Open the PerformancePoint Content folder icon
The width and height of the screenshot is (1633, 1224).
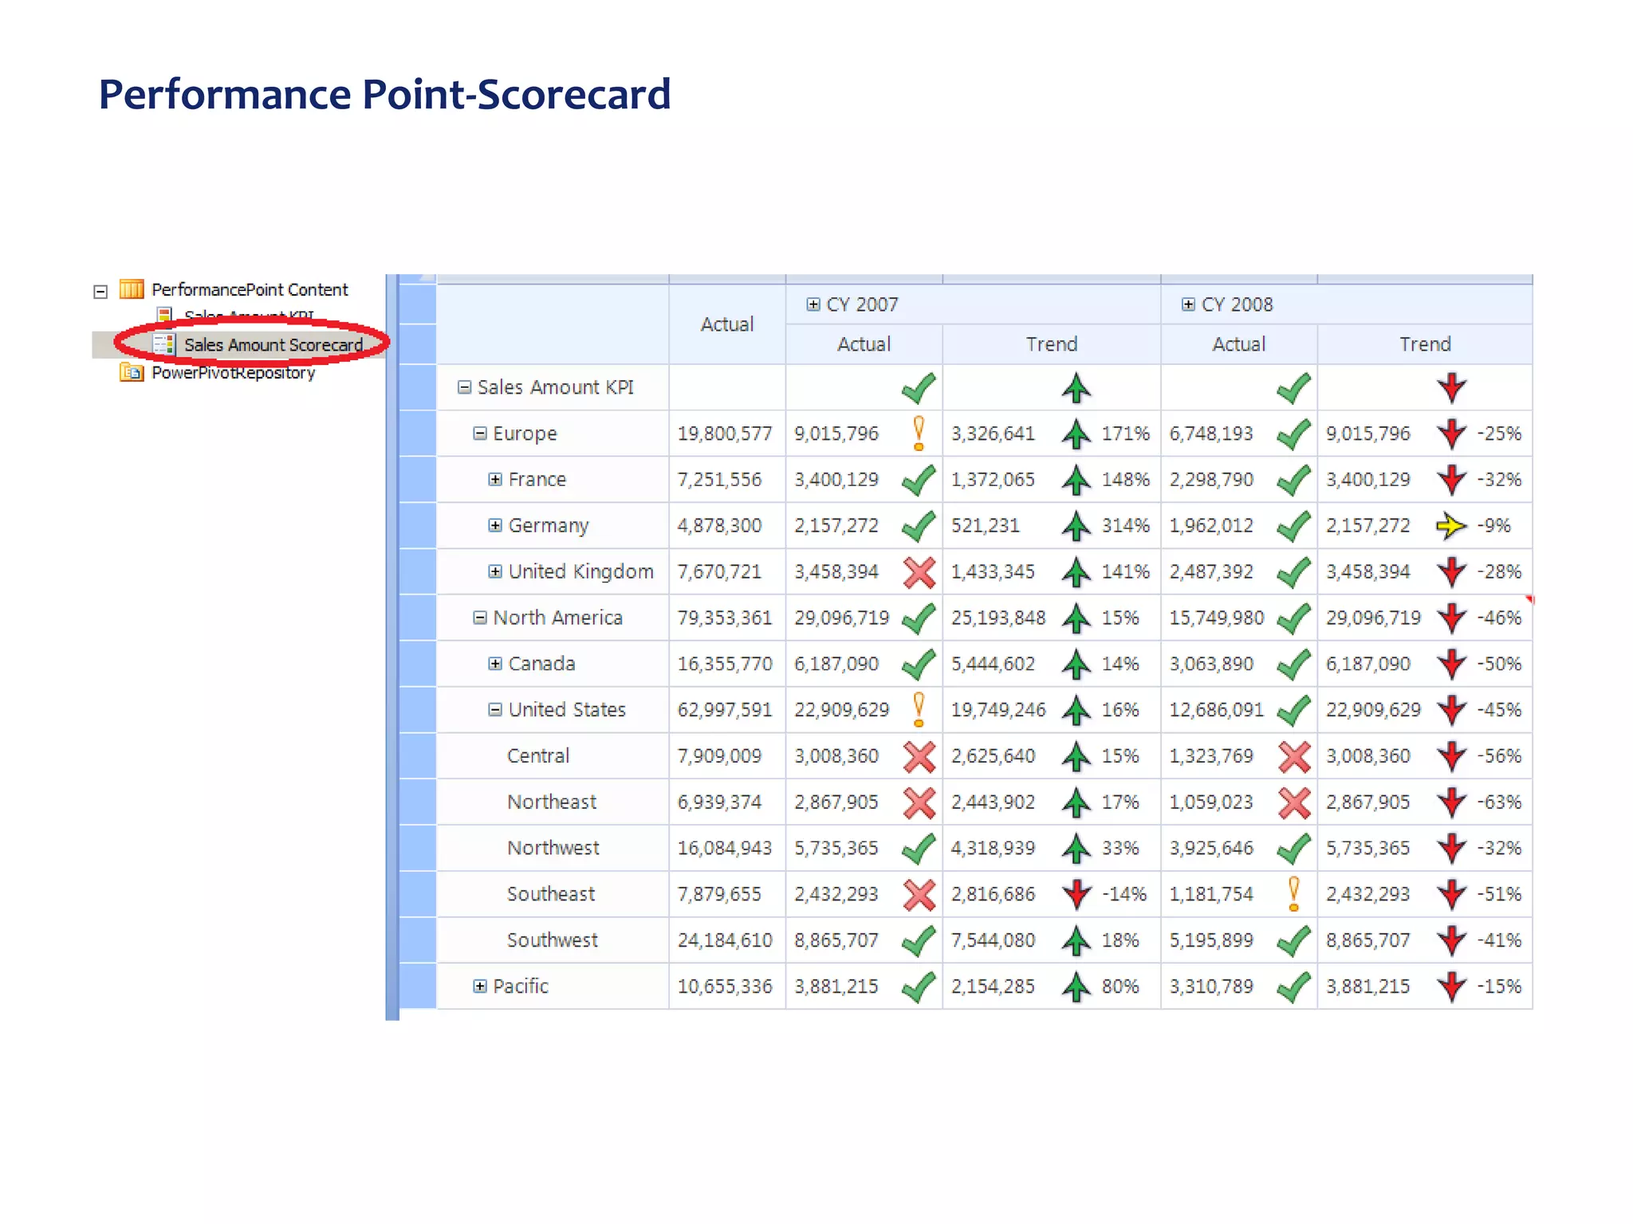click(132, 288)
